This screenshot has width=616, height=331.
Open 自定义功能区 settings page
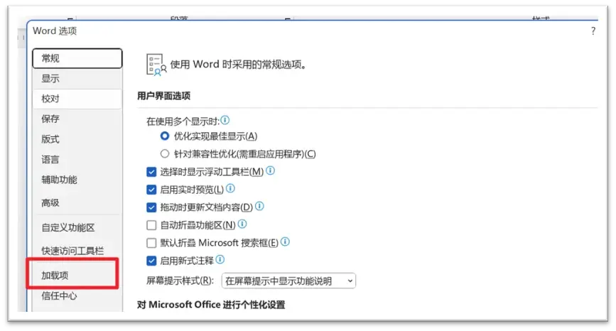point(68,227)
